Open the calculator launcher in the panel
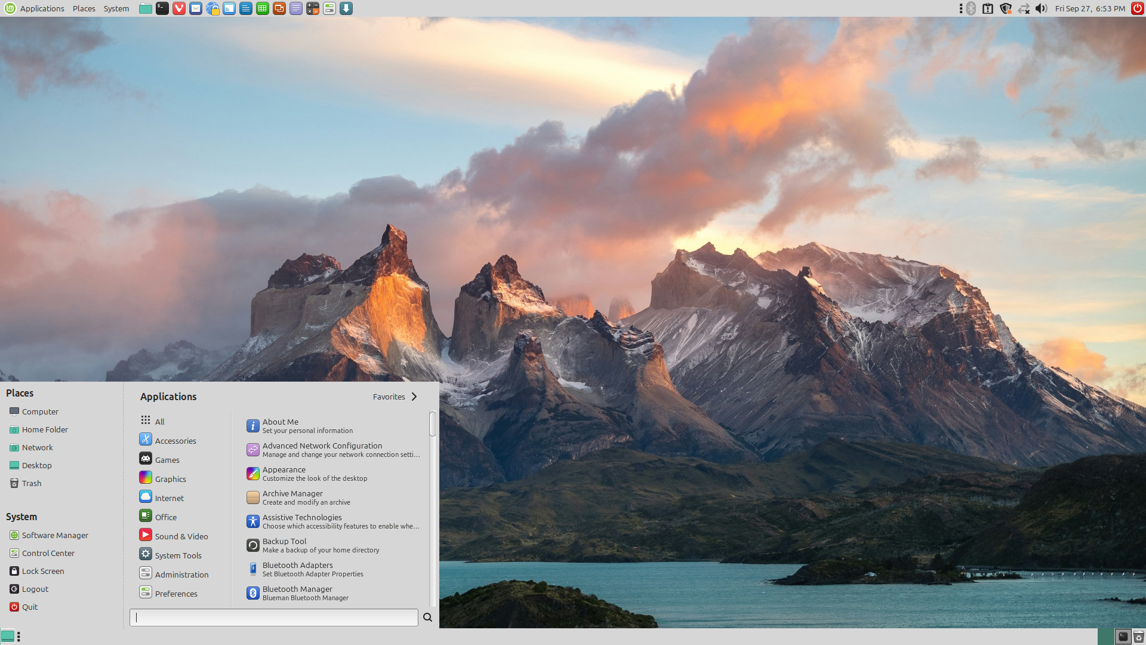 [x=312, y=8]
